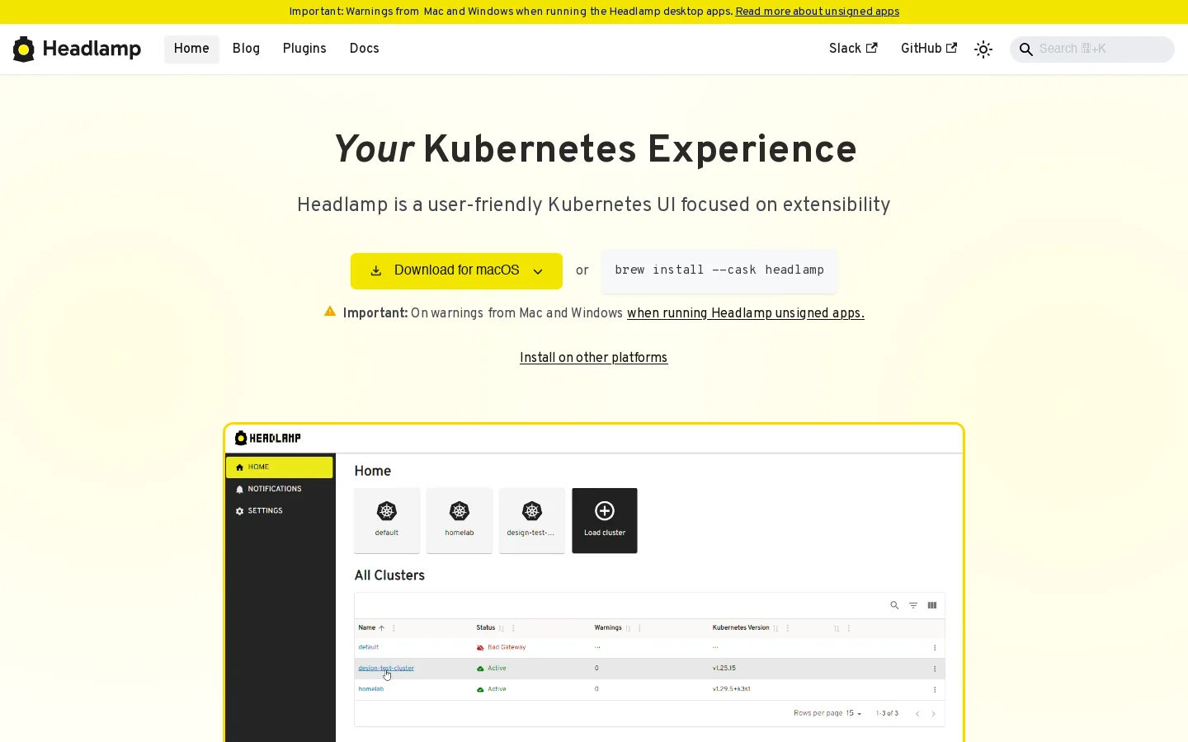Image resolution: width=1188 pixels, height=742 pixels.
Task: Open the Home navigation item
Action: [191, 49]
